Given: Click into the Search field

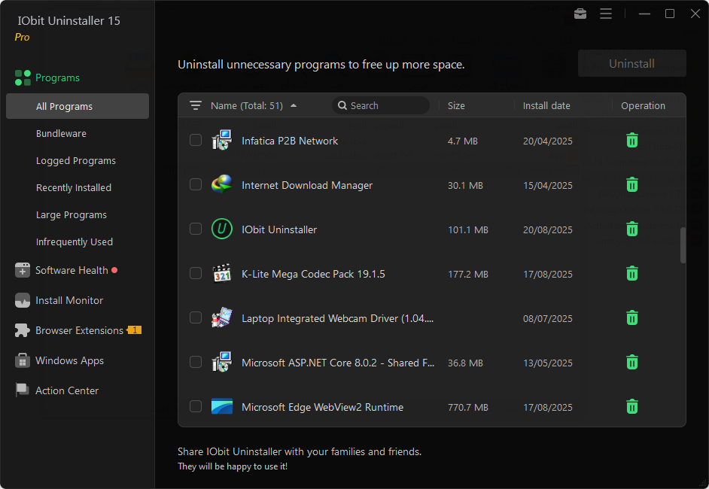Looking at the screenshot, I should coord(381,105).
